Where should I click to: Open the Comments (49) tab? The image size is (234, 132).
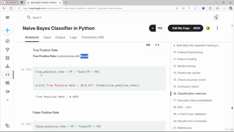93,37
